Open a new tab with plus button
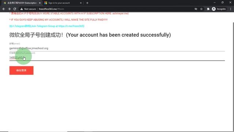This screenshot has width=234, height=132. point(87,3)
